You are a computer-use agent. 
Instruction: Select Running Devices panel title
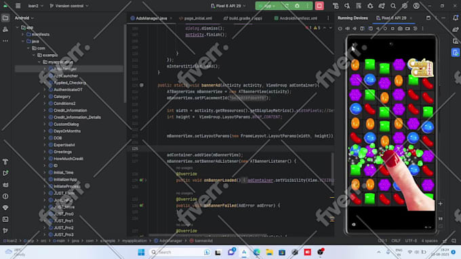353,18
